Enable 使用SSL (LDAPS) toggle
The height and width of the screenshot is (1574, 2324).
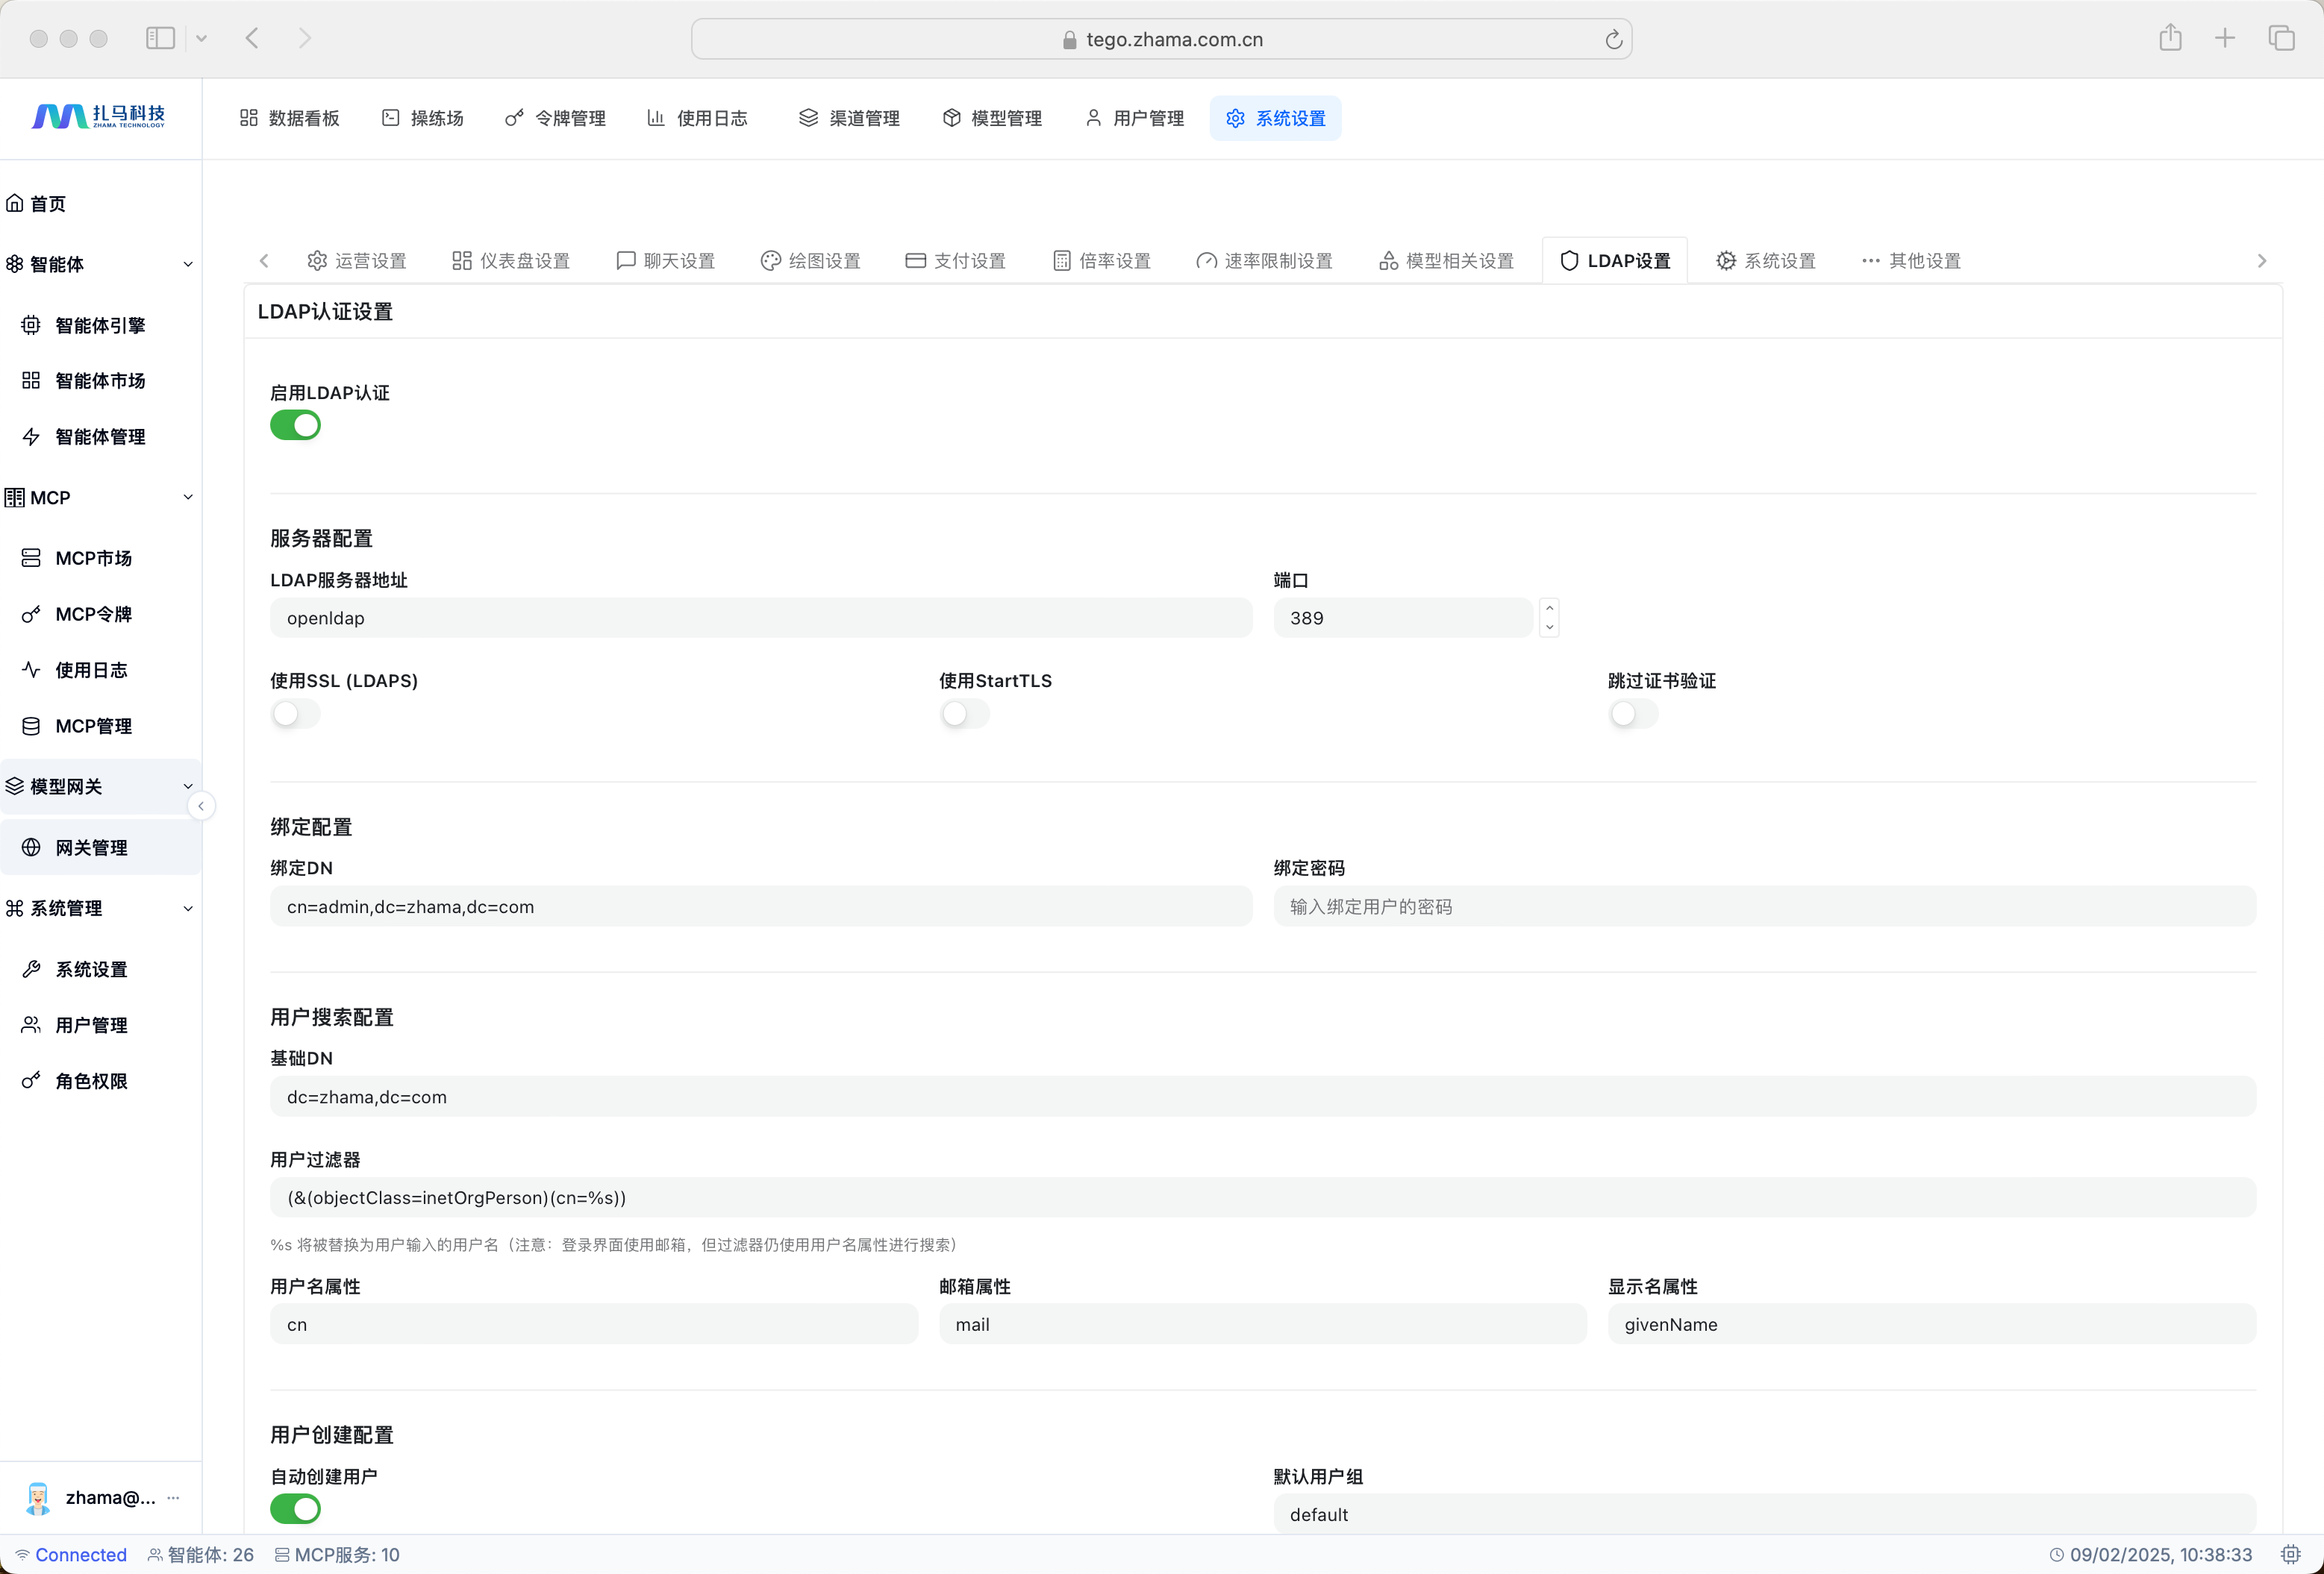pyautogui.click(x=295, y=714)
